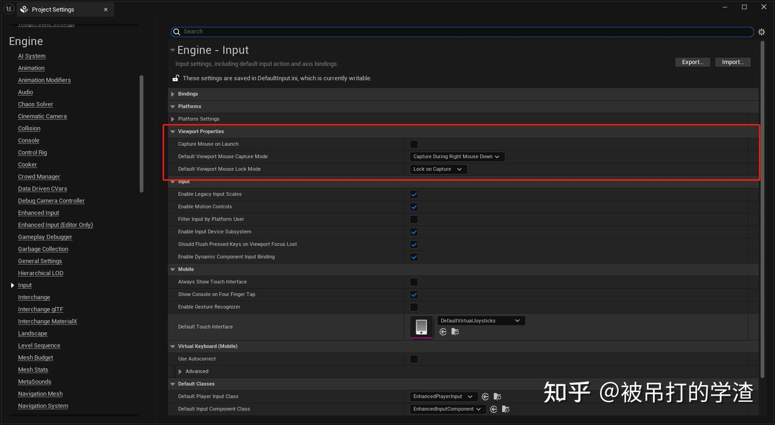This screenshot has height=425, width=775.
Task: Browse to EnhancedPlayerInput class in Content Browser
Action: tap(497, 396)
